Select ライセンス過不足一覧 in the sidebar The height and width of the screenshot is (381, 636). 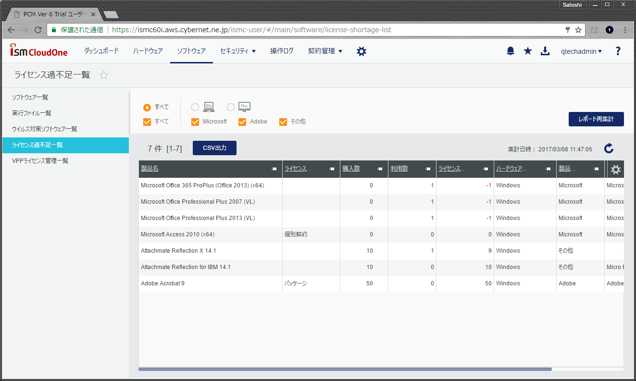click(x=65, y=145)
